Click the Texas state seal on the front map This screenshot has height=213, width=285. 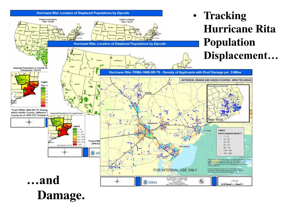coord(202,181)
